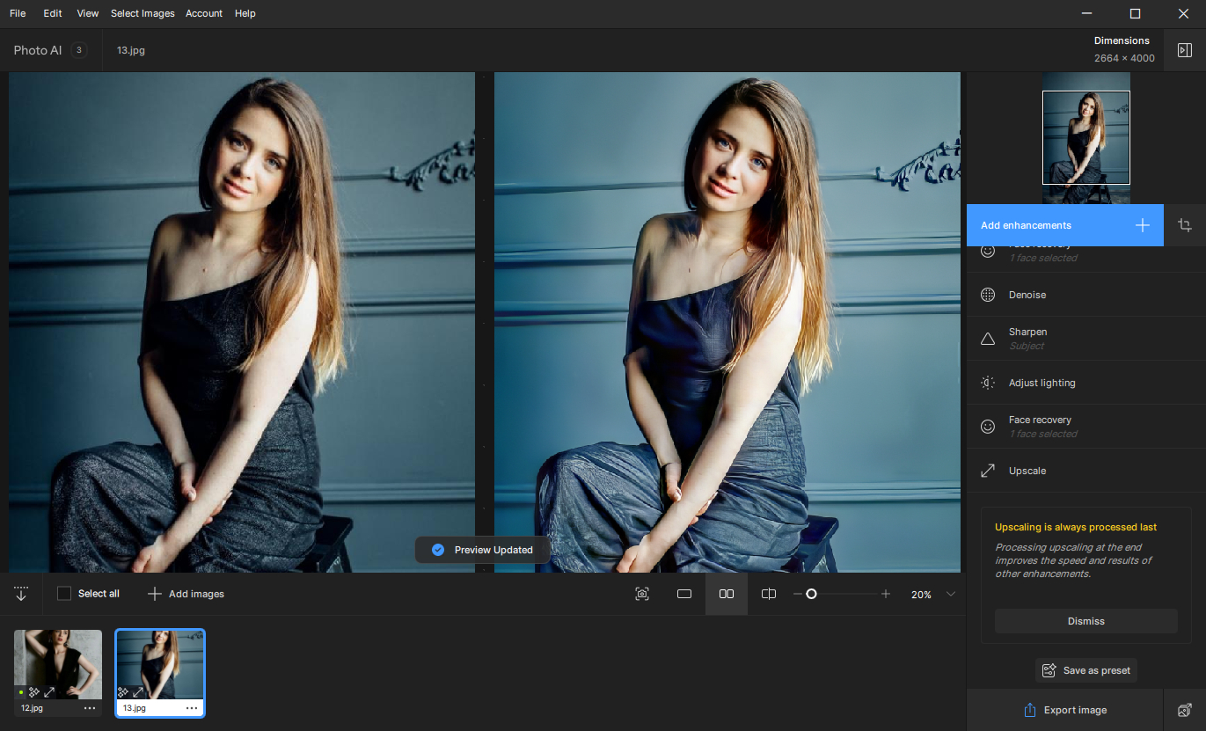The image size is (1206, 731).
Task: Toggle the right panel collapse icon
Action: point(1185,50)
